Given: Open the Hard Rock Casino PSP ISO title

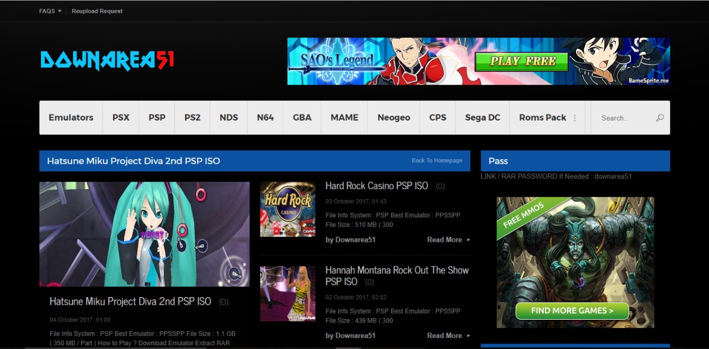Looking at the screenshot, I should coord(377,186).
